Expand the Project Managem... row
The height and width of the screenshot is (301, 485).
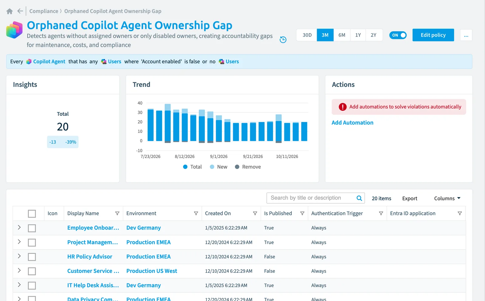19,242
